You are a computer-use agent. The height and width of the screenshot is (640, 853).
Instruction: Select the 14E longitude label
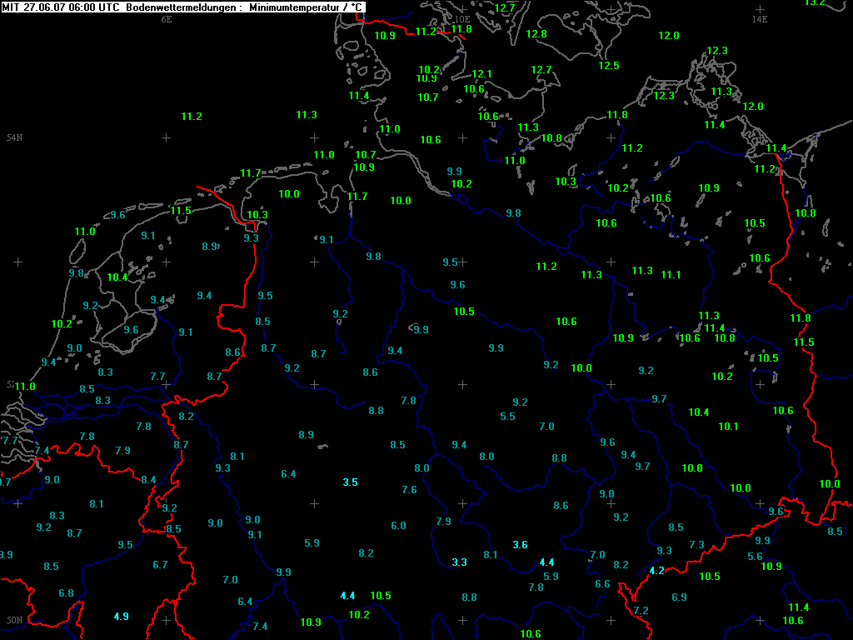coord(759,18)
